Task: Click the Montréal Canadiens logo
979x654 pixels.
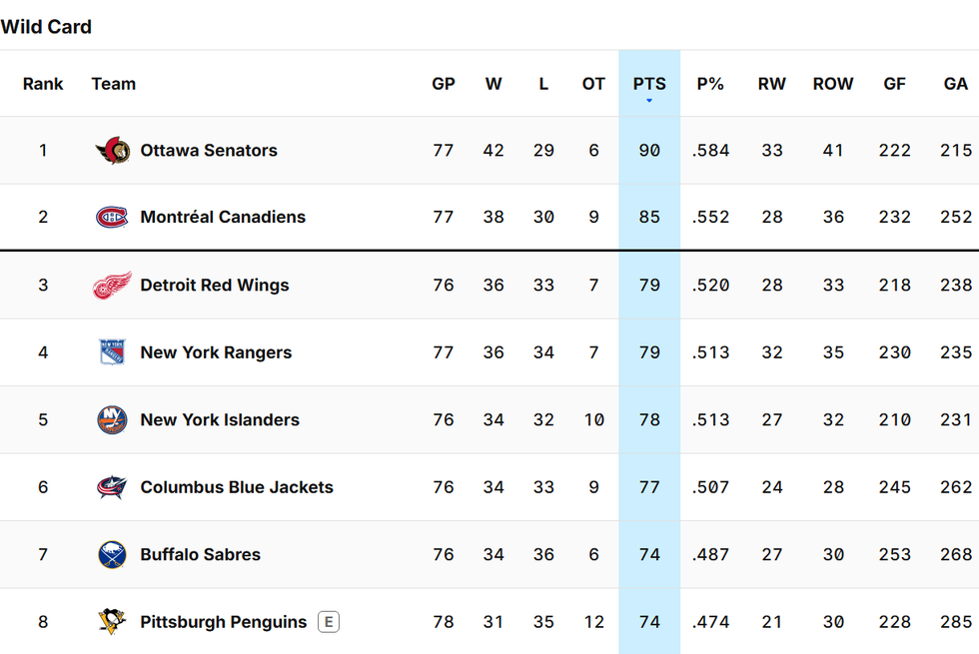Action: click(113, 217)
